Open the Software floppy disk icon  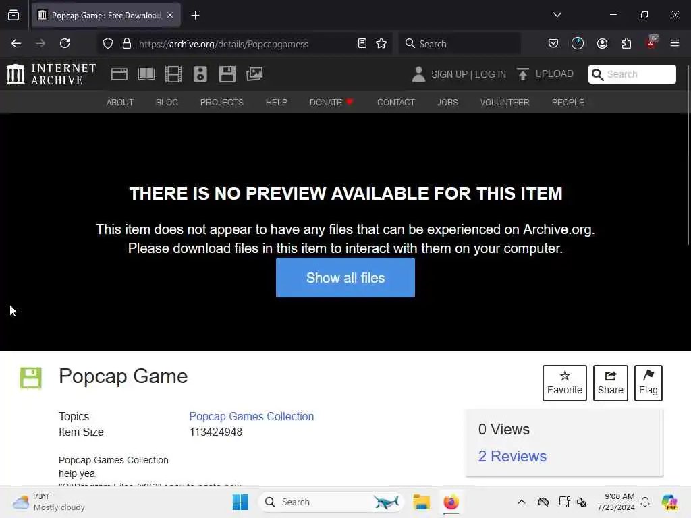[227, 74]
